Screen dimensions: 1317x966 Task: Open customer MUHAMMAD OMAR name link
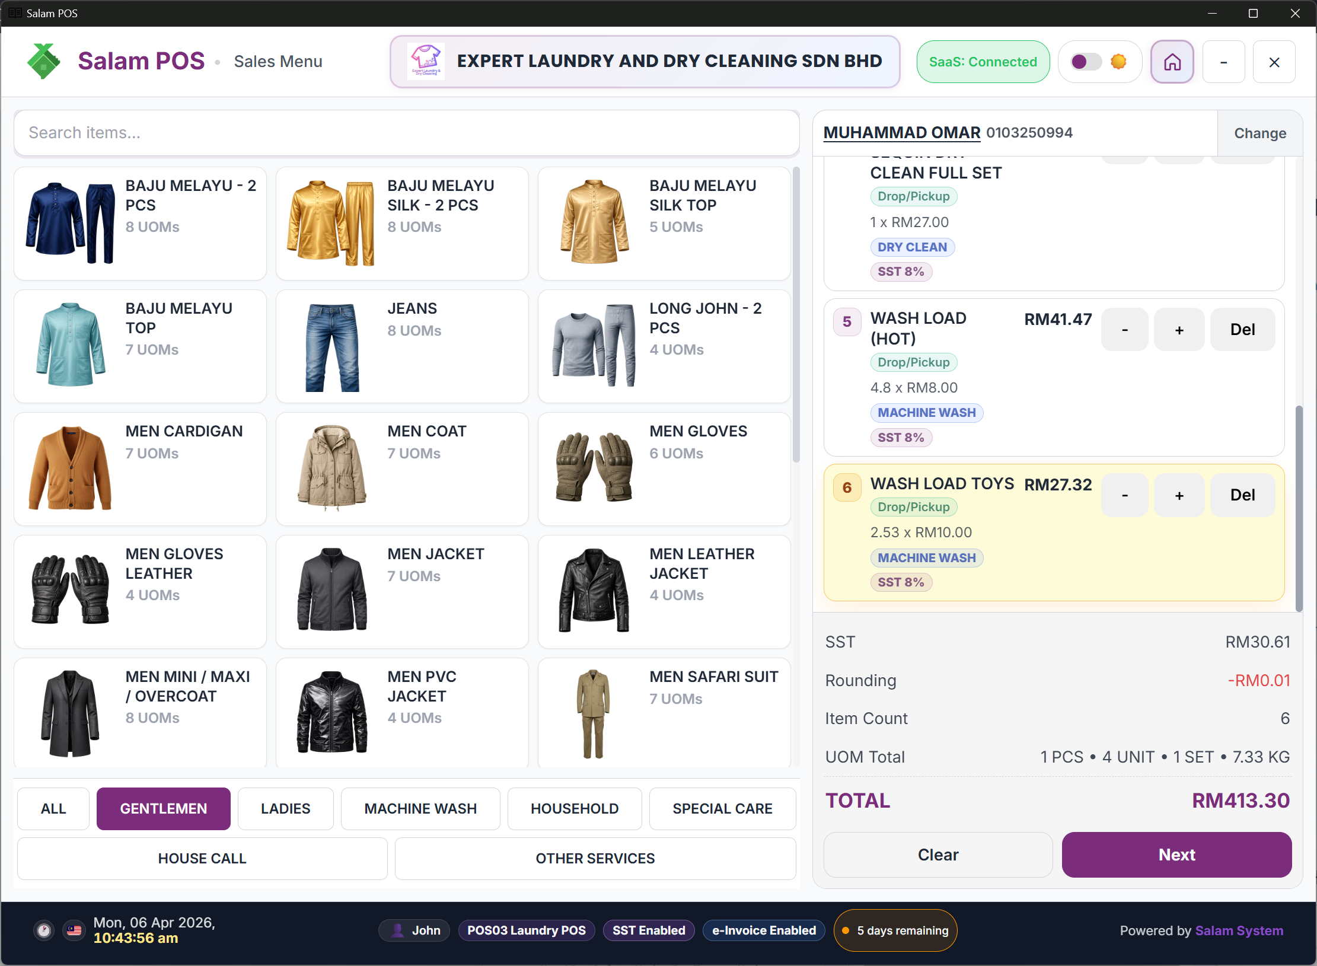tap(902, 133)
